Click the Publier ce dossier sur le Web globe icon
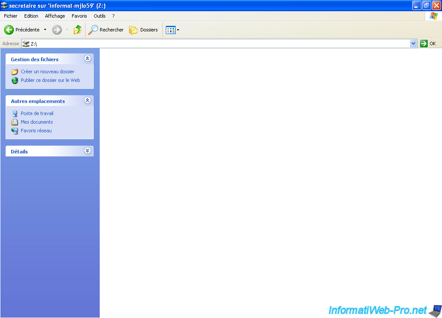442x318 pixels. tap(15, 81)
